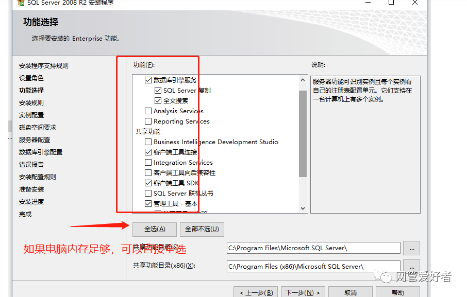Select 准备安装 step
467x297 pixels.
point(31,189)
